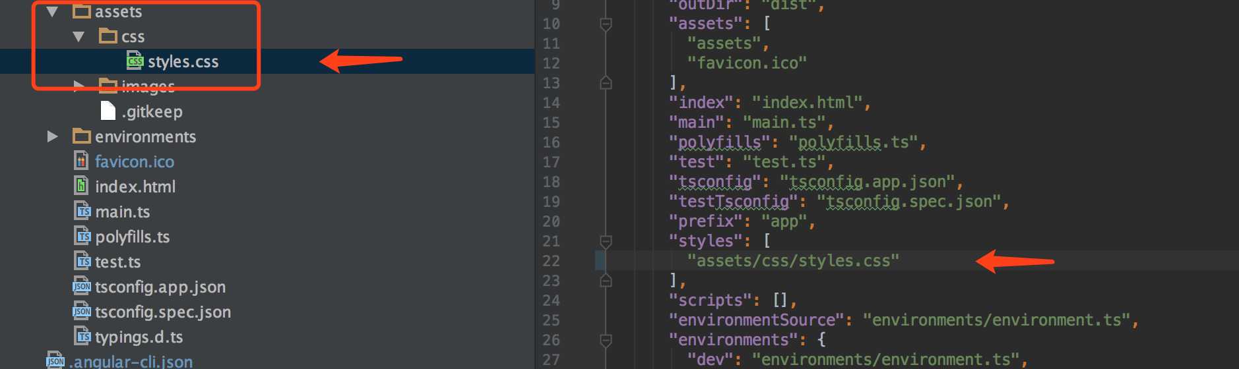Viewport: 1239px width, 369px height.
Task: Click line number 15 in gutter
Action: 552,123
